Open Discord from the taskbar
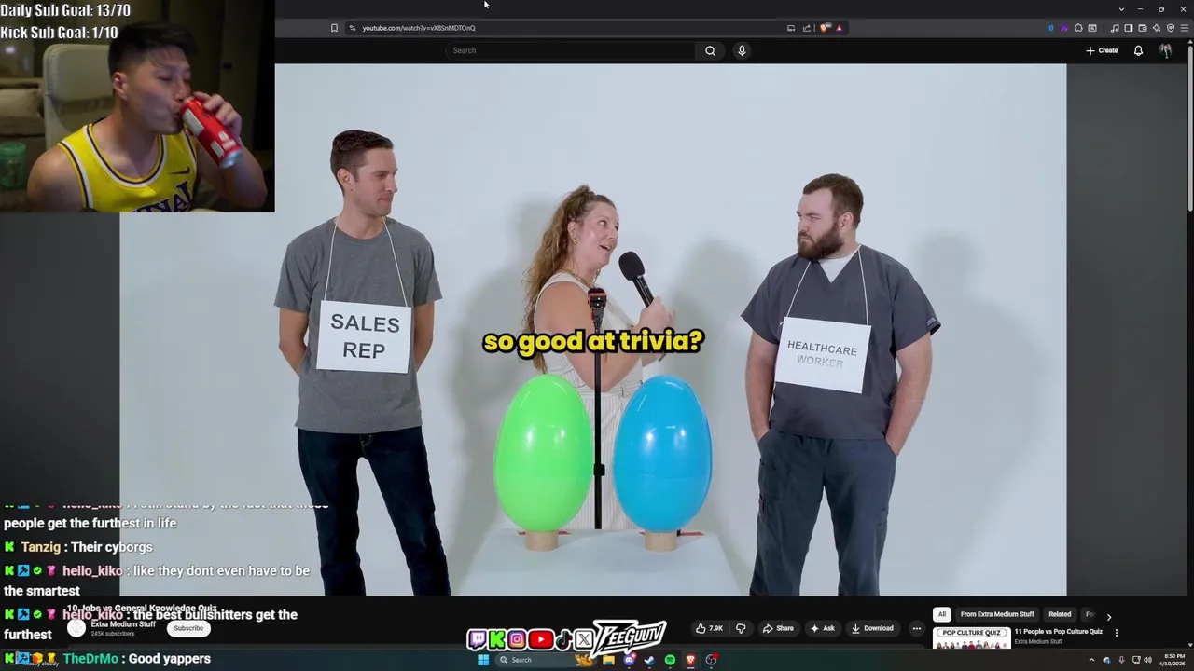Viewport: 1194px width, 671px height. 630,660
